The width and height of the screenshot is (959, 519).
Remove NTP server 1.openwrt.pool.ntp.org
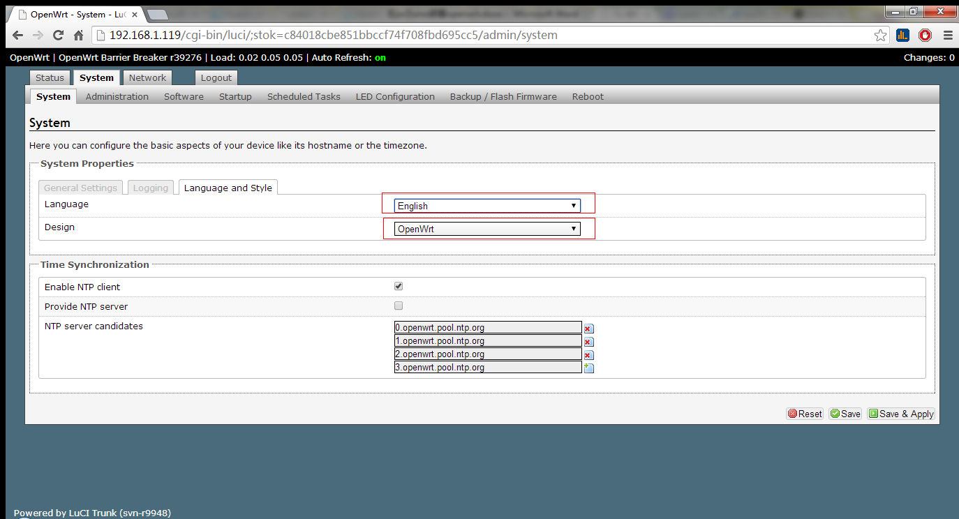(x=588, y=342)
